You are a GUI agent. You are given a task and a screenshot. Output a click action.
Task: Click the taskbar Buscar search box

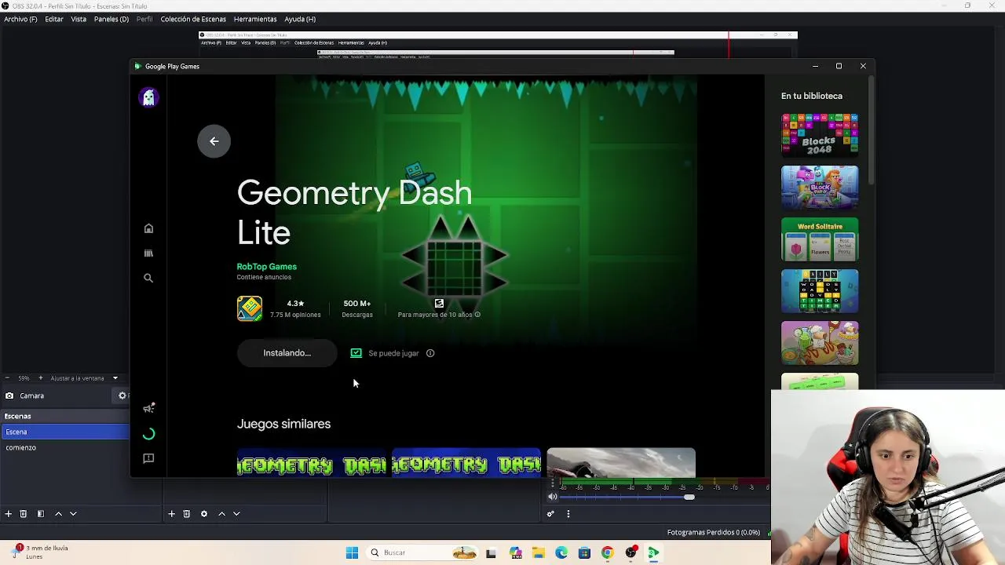click(x=422, y=552)
